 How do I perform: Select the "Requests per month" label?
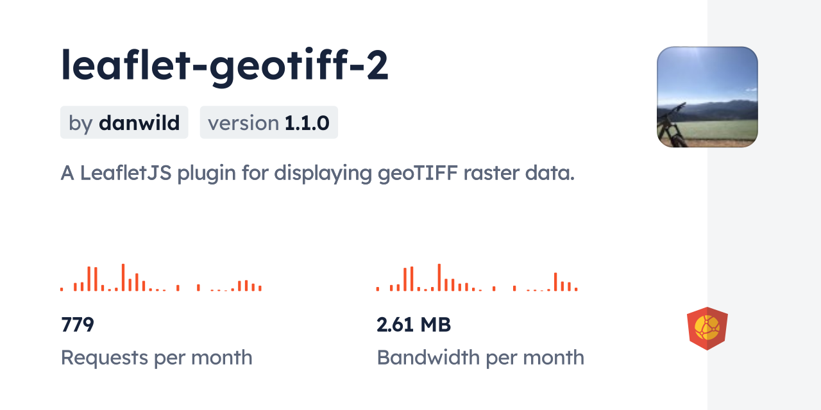click(157, 357)
